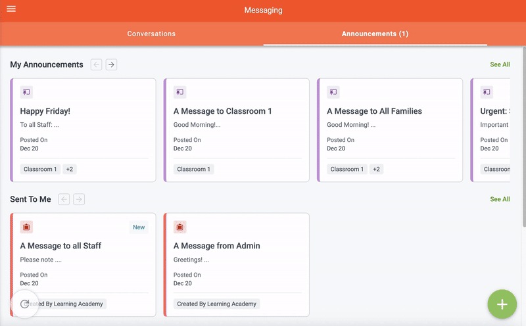Open the A Message to Classroom 1 announcement
Screen dimensions: 526x326
(222, 111)
